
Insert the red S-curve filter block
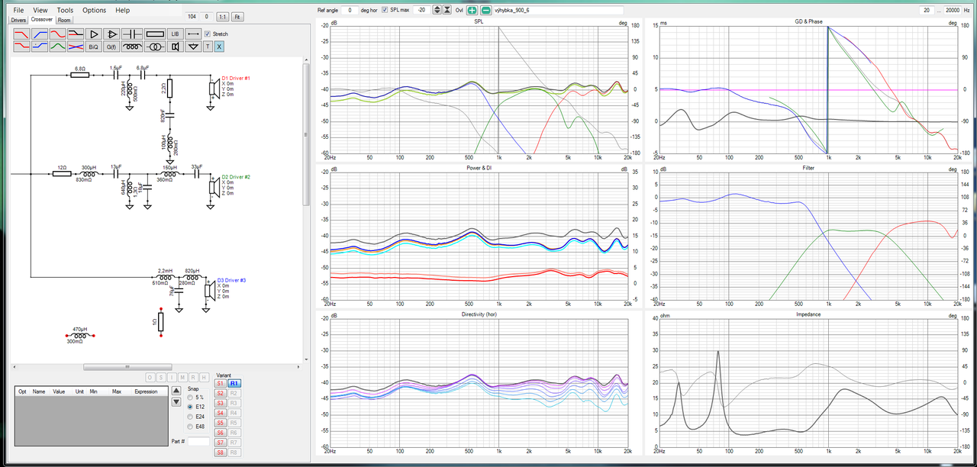[x=58, y=34]
